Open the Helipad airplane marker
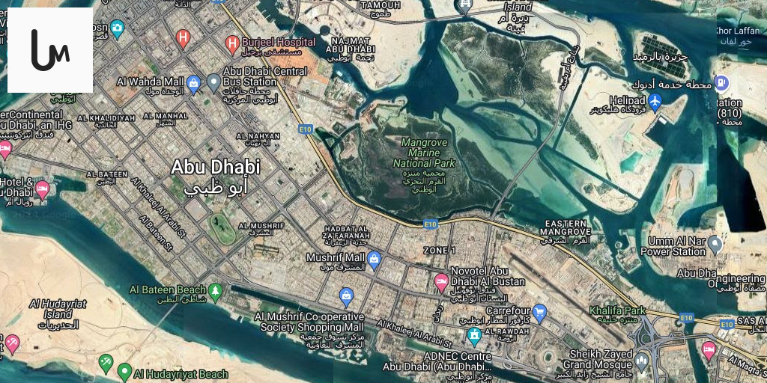 click(x=655, y=102)
